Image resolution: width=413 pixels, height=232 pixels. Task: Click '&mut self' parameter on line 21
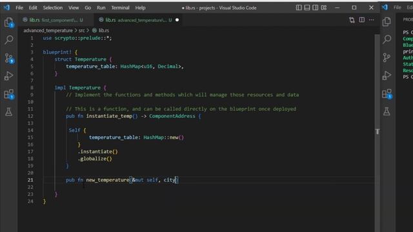[x=145, y=180]
